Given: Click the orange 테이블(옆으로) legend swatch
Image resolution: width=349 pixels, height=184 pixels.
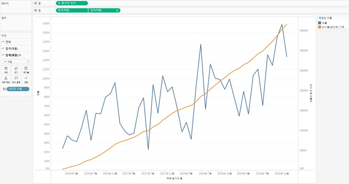Looking at the screenshot, I should [x=320, y=27].
